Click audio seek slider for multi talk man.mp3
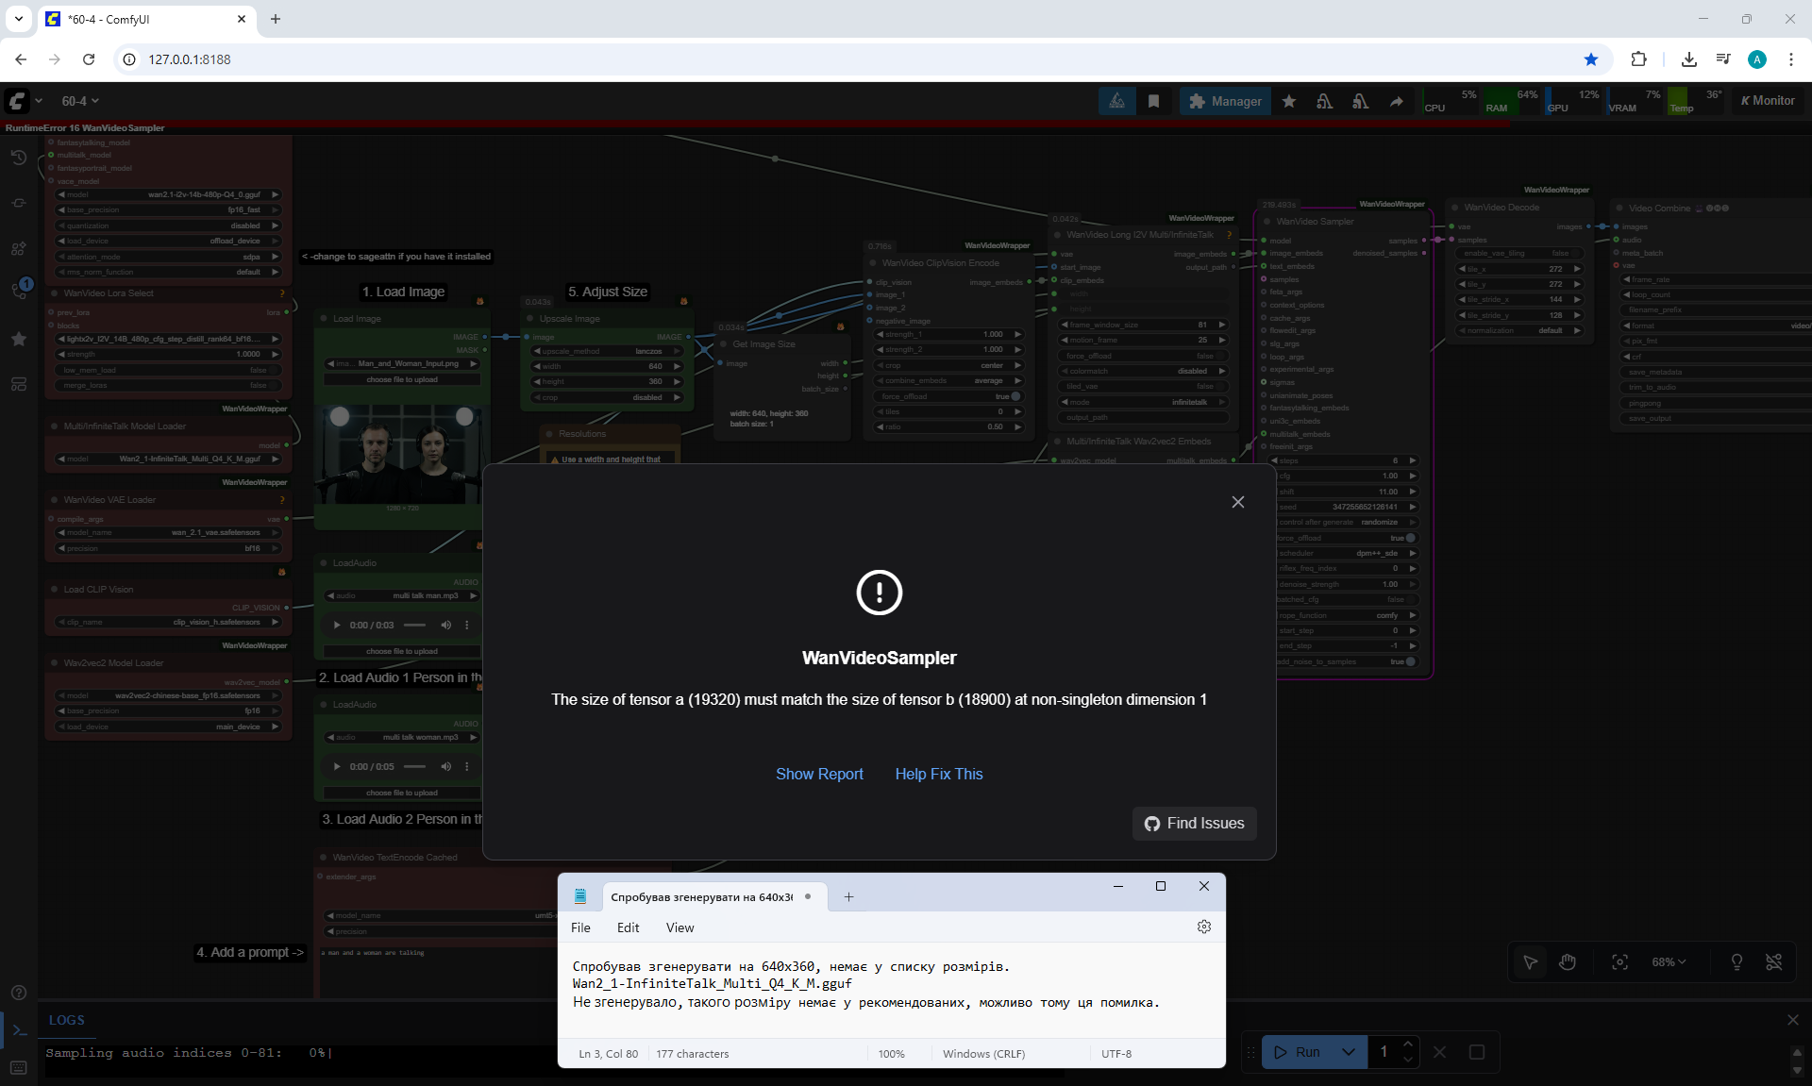The height and width of the screenshot is (1086, 1812). 414,625
